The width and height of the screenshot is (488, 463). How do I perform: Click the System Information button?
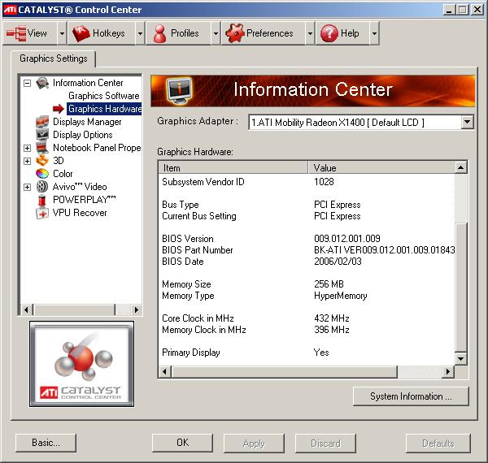coord(411,396)
